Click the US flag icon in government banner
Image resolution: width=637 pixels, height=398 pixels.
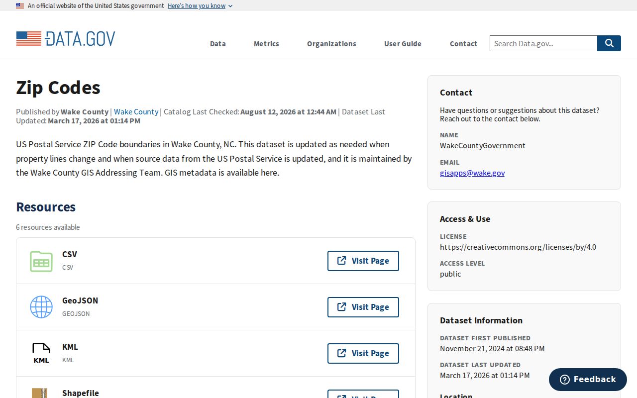tap(20, 6)
